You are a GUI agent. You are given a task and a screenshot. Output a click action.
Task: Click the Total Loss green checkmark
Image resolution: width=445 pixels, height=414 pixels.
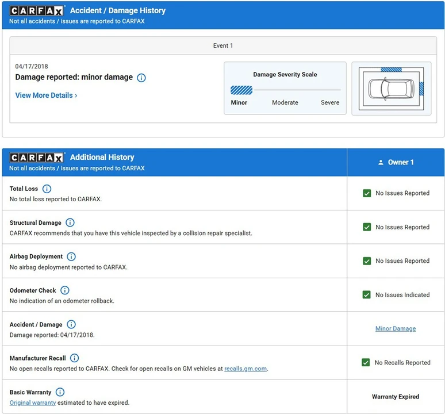[367, 193]
